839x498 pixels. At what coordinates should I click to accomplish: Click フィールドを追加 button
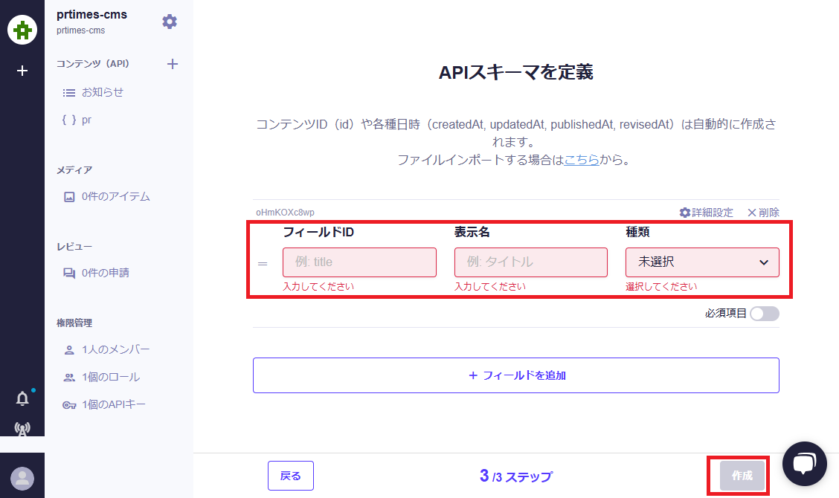click(515, 375)
